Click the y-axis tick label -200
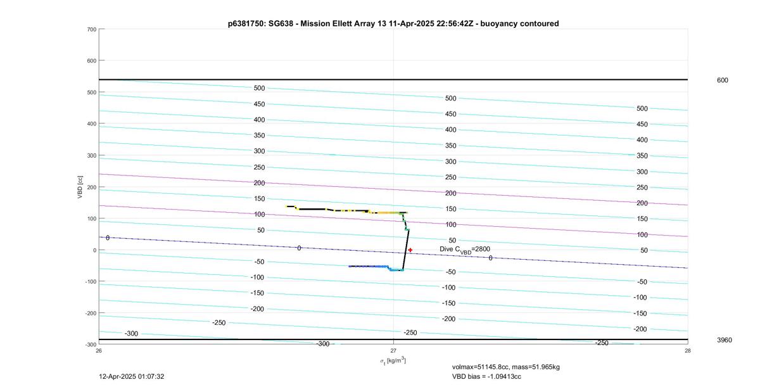Viewport: 760px width, 387px height. 91,313
